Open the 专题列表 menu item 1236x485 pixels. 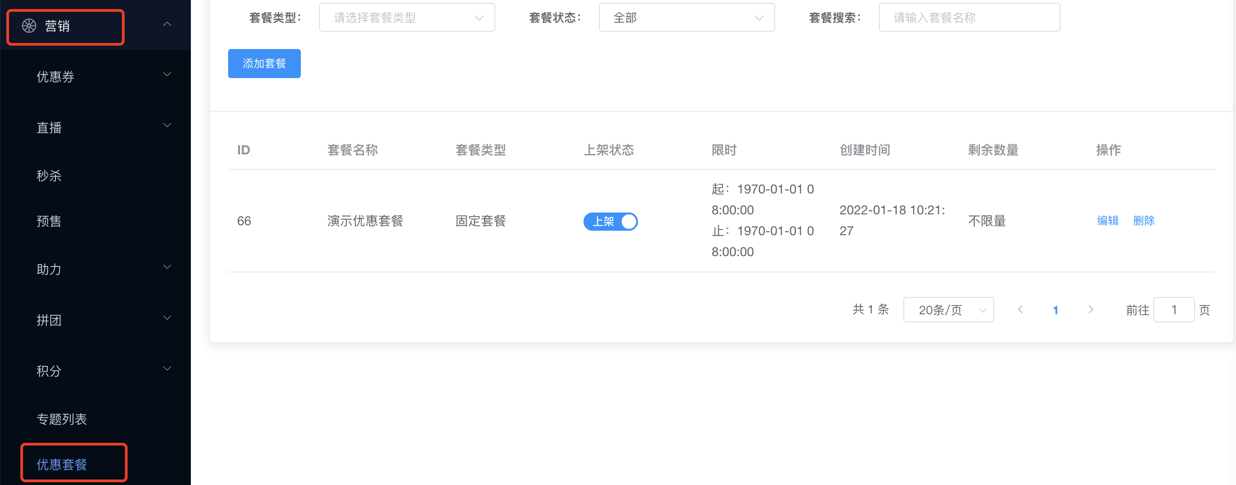pos(61,419)
